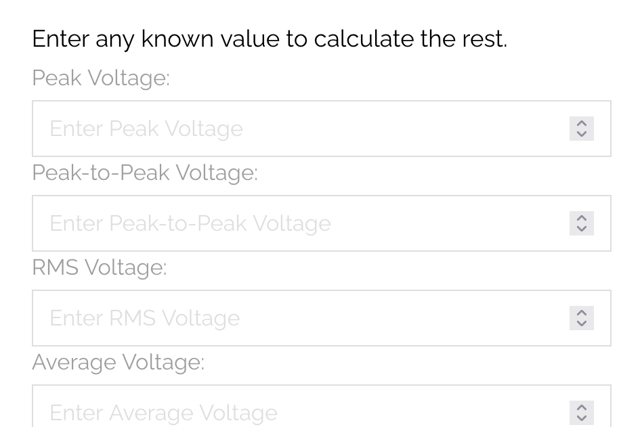Screen dimensions: 642x427
Task: Click the "Enter Peak-to-Peak Voltage" placeholder text
Action: [x=190, y=223]
